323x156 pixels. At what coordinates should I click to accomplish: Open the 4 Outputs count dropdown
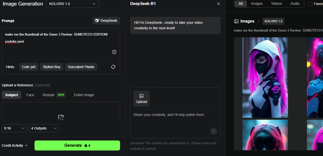click(x=44, y=128)
